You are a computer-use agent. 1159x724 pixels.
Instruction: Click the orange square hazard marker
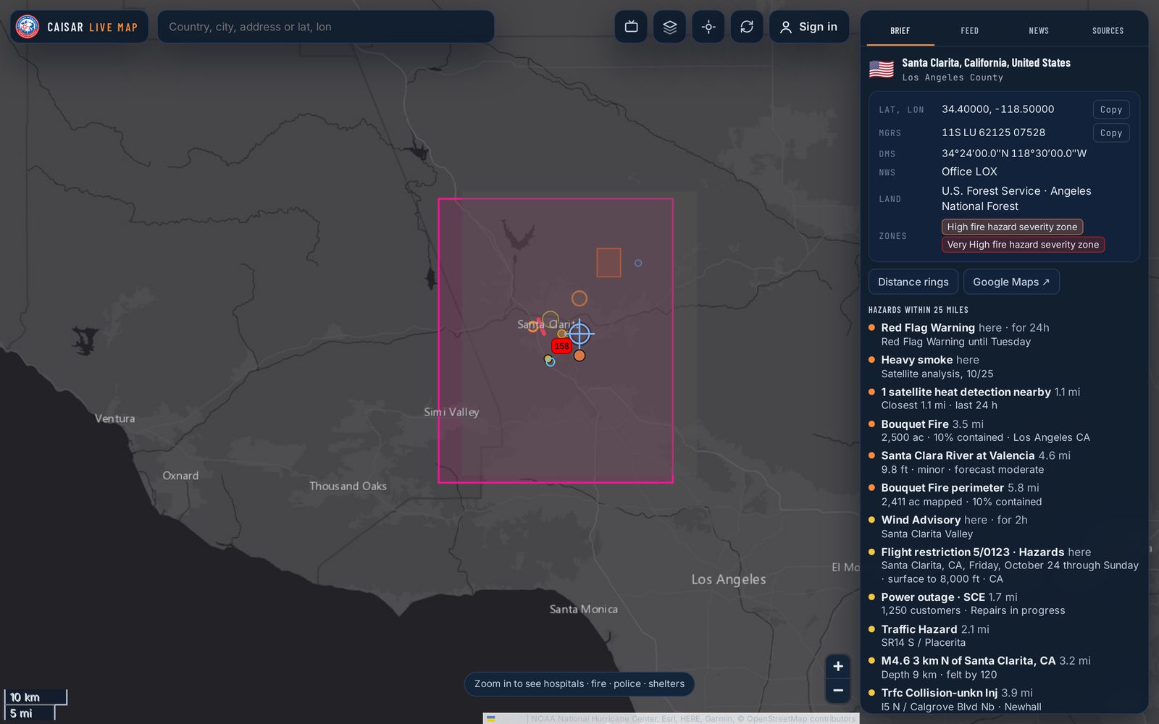click(608, 263)
